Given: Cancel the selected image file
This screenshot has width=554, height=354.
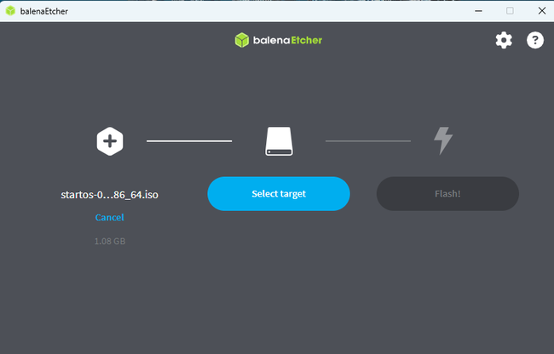Looking at the screenshot, I should (109, 217).
